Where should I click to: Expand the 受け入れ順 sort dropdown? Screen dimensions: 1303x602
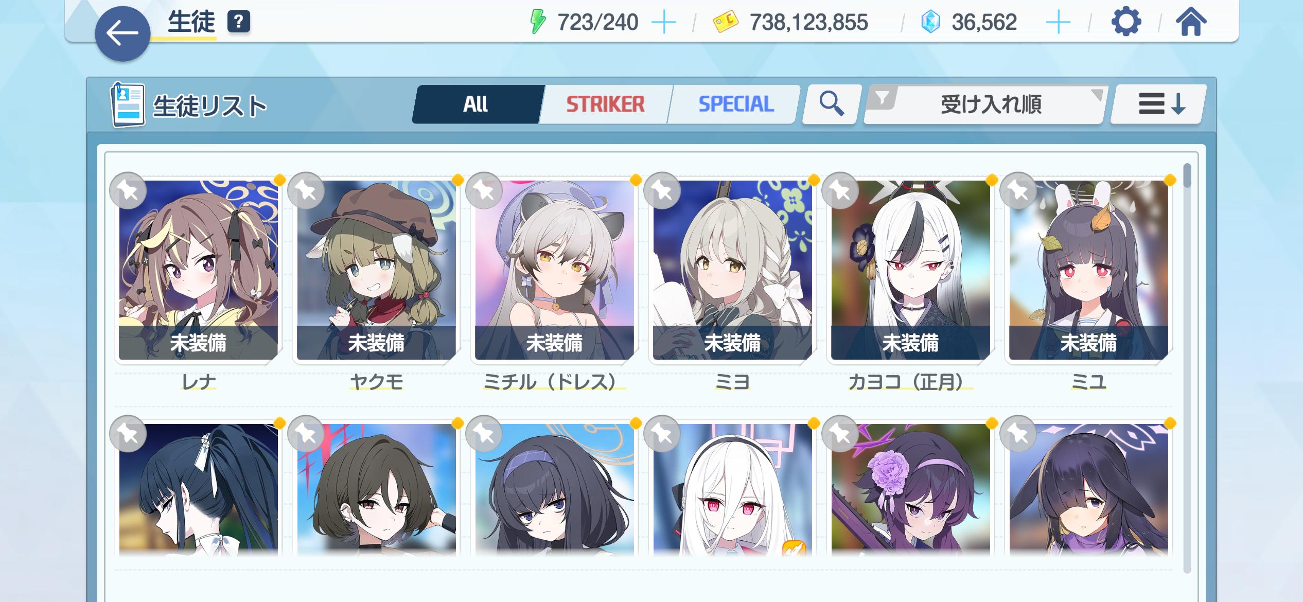tap(991, 104)
